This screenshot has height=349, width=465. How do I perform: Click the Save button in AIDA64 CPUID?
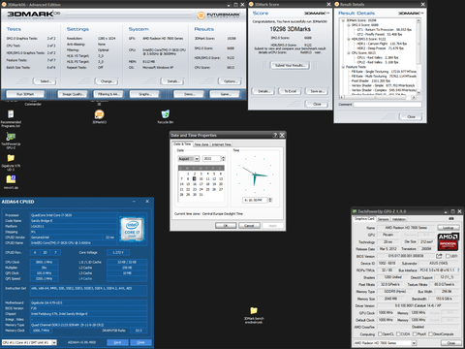pyautogui.click(x=117, y=342)
